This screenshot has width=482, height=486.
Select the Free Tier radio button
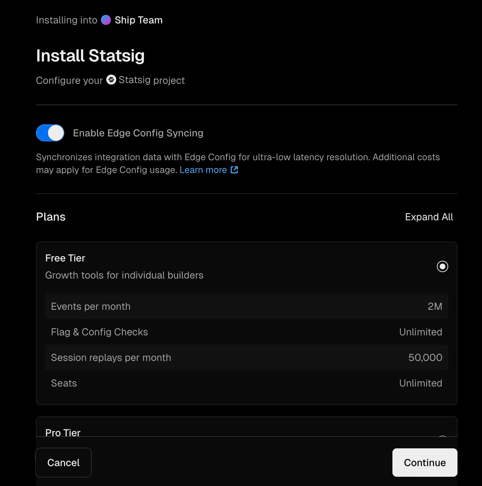coord(442,266)
